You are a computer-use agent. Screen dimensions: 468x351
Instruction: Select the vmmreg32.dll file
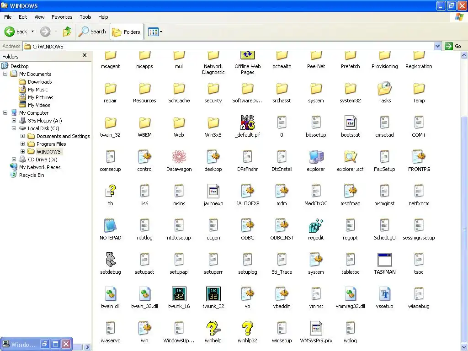pos(350,294)
